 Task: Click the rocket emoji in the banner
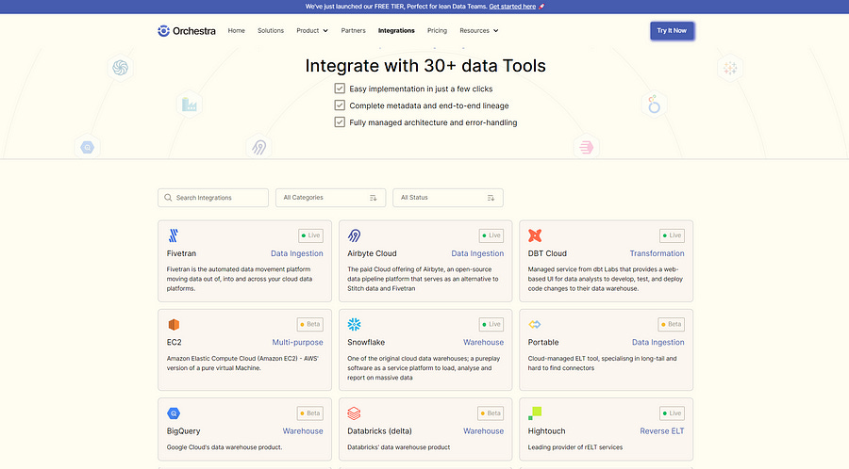(x=541, y=7)
